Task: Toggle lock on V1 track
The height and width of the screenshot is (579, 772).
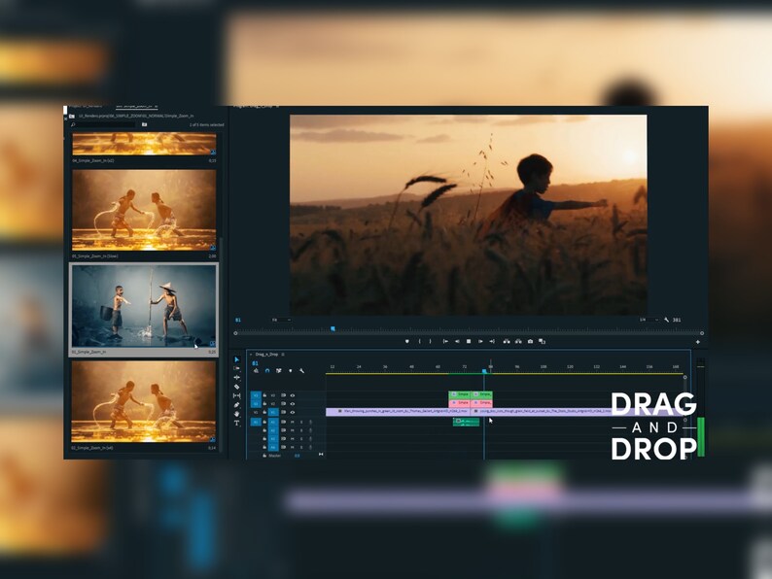Action: pyautogui.click(x=264, y=412)
